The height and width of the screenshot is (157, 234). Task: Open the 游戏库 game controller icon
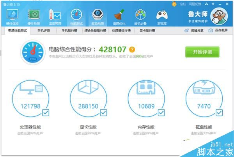point(162,15)
